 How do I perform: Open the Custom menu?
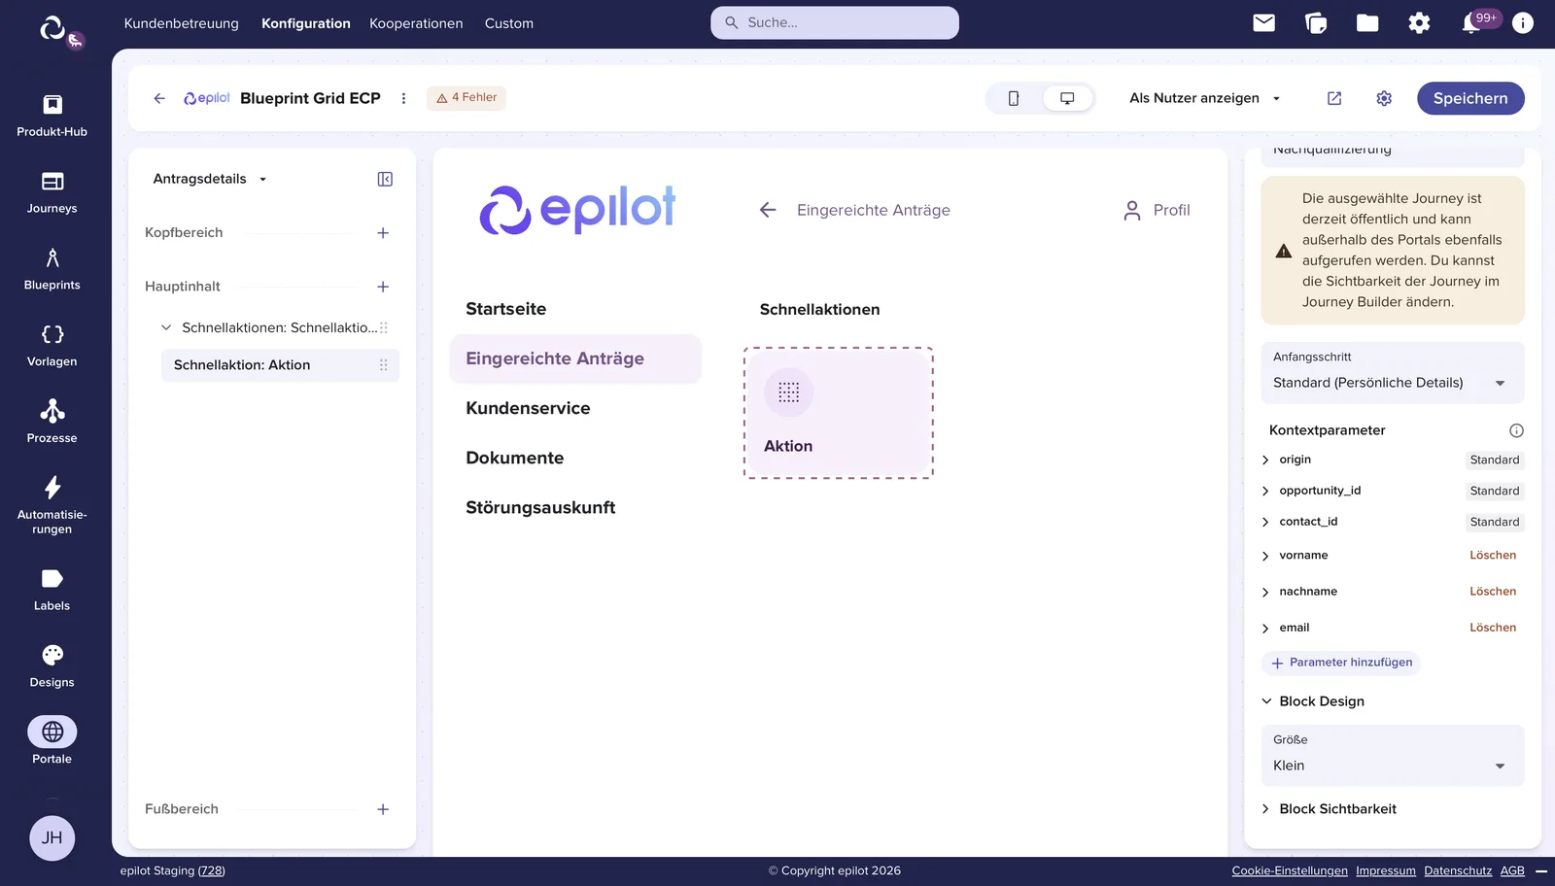click(x=509, y=23)
